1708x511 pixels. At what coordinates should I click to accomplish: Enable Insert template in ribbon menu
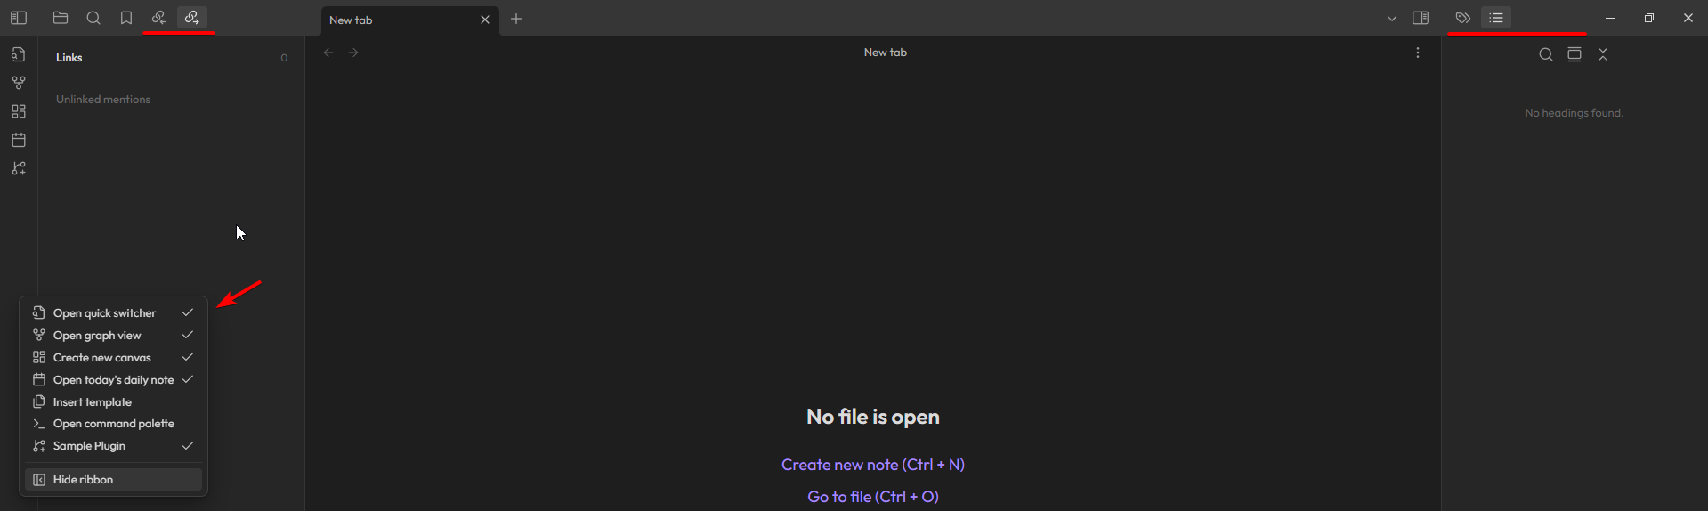[x=93, y=402]
